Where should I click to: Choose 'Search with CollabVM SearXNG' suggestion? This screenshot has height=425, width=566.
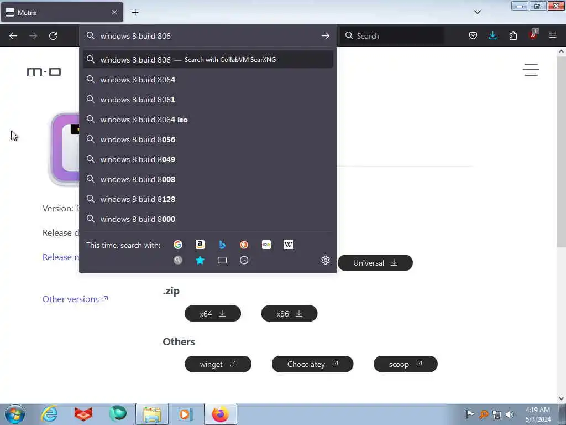(208, 60)
